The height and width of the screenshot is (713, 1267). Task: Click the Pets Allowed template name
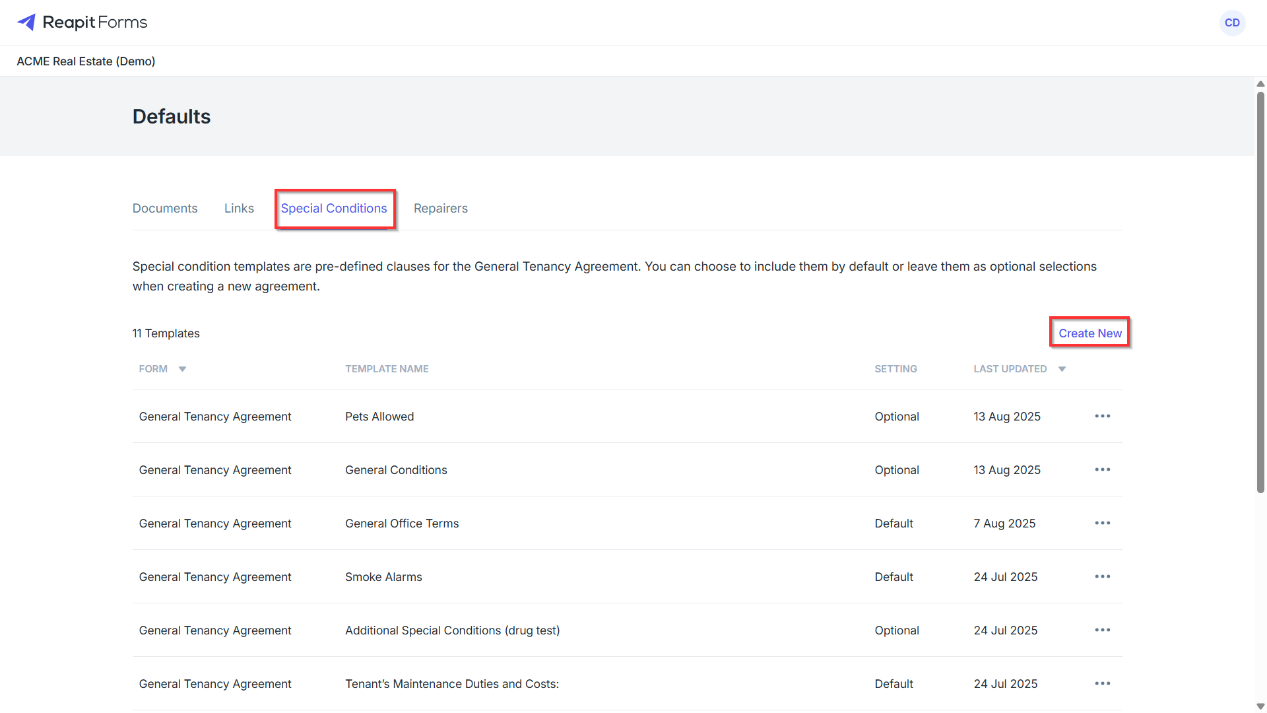(x=379, y=417)
